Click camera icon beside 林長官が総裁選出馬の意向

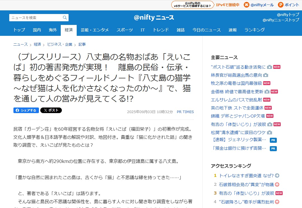(266, 75)
